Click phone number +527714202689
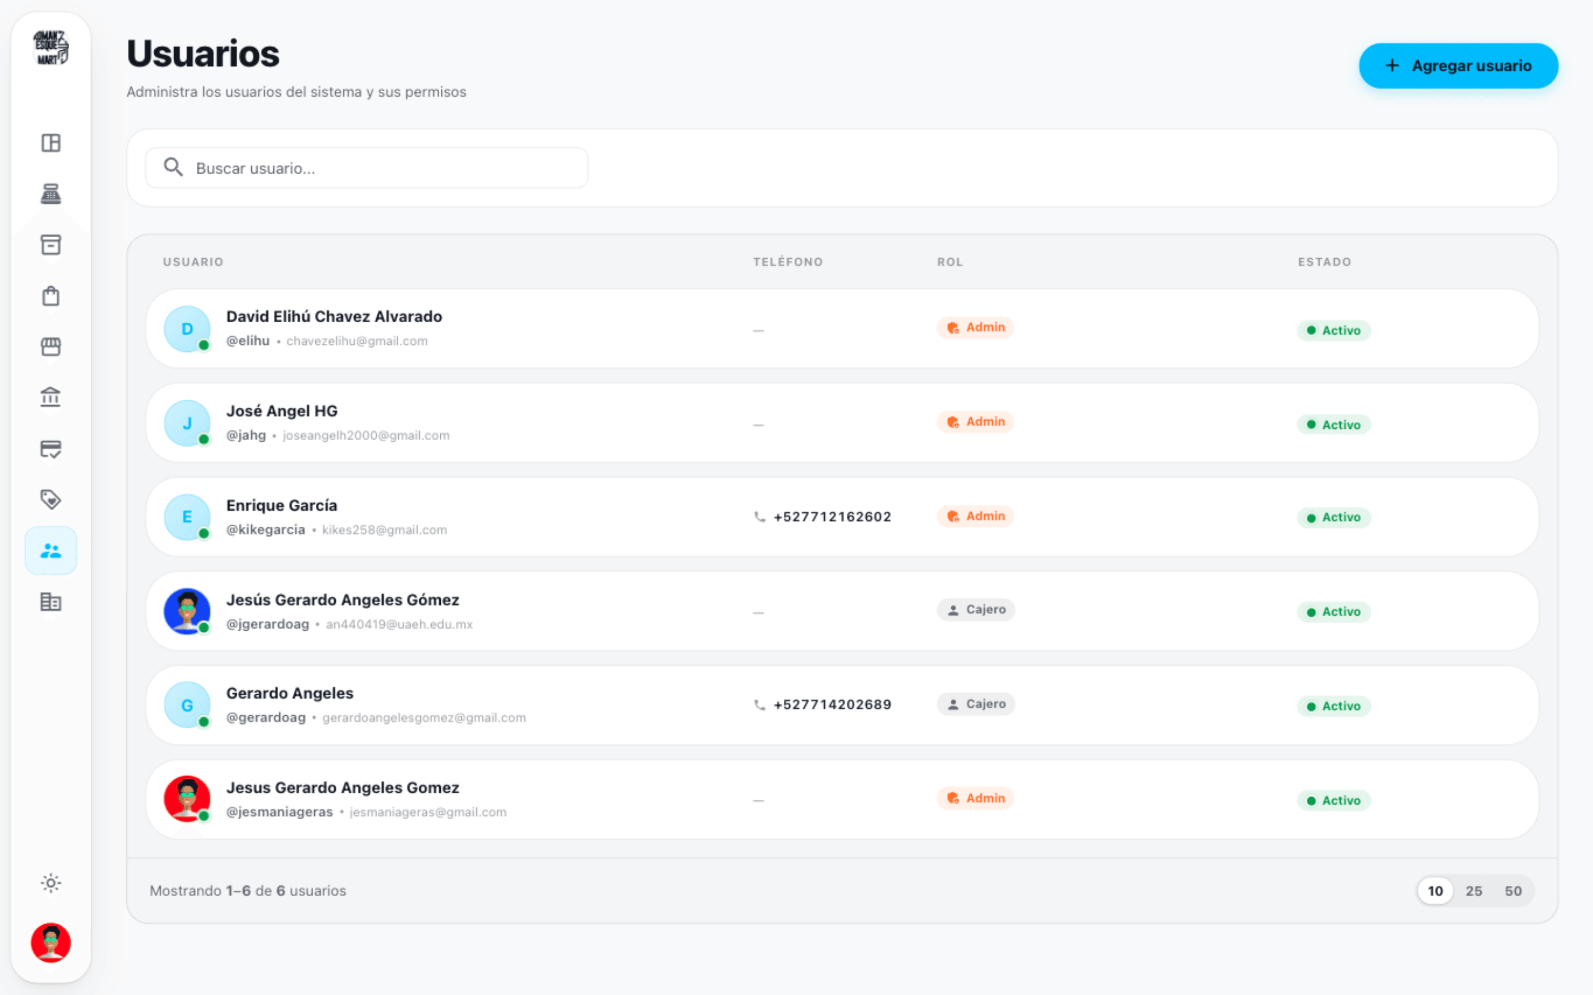Image resolution: width=1593 pixels, height=995 pixels. pos(832,705)
